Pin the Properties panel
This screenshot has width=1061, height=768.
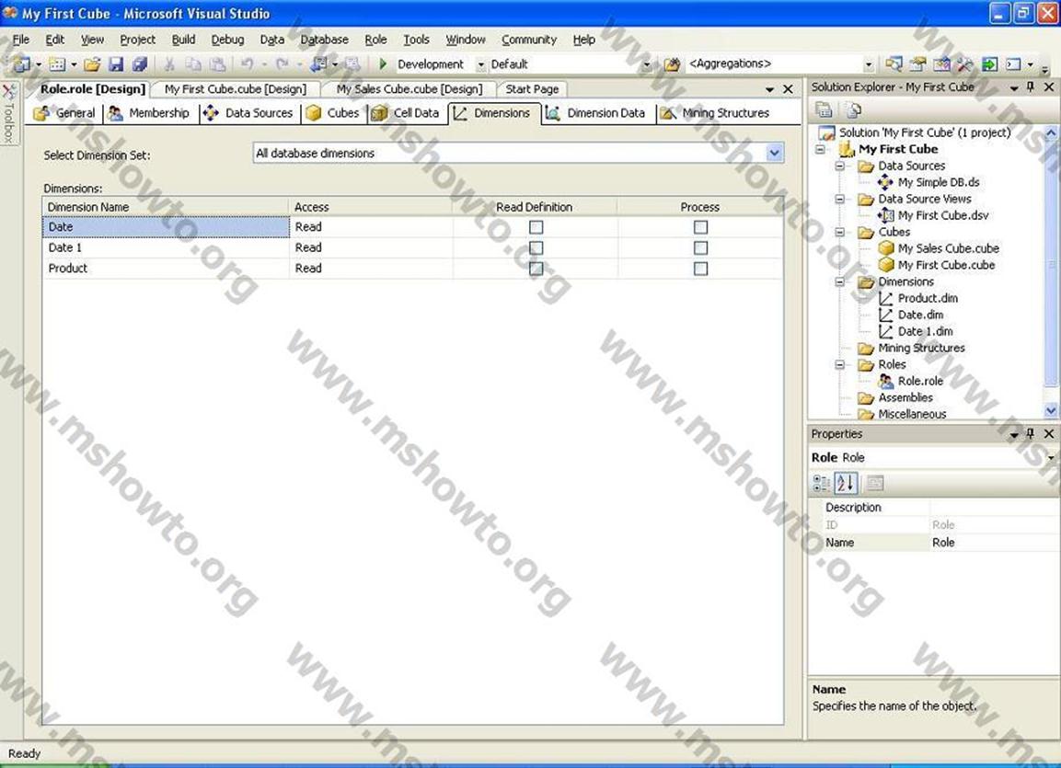click(x=1031, y=433)
